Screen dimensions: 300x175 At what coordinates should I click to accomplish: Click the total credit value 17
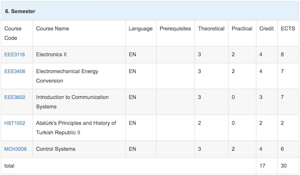262,166
